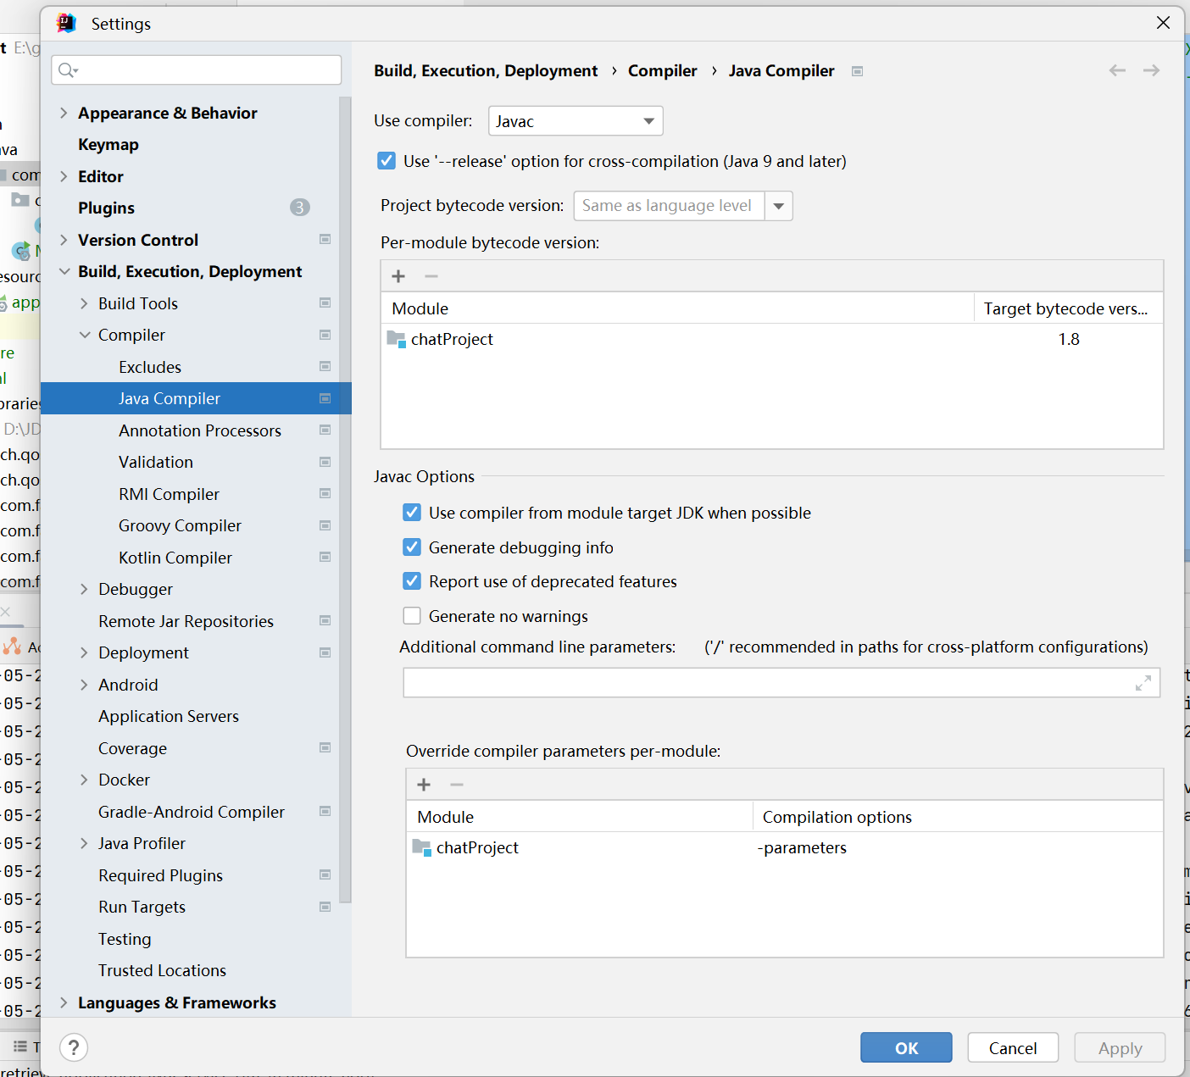Expand the additional command line parameters field
This screenshot has height=1077, width=1190.
pyautogui.click(x=1143, y=683)
